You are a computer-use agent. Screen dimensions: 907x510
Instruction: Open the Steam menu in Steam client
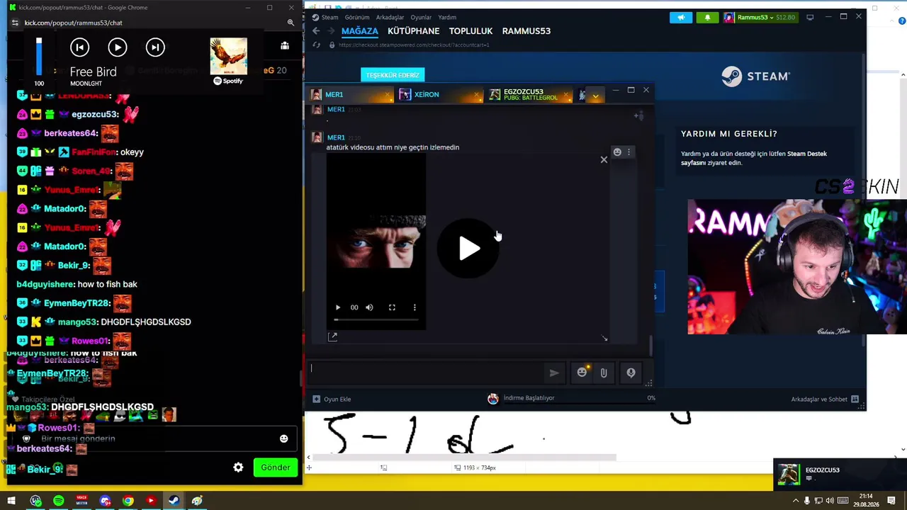[329, 17]
